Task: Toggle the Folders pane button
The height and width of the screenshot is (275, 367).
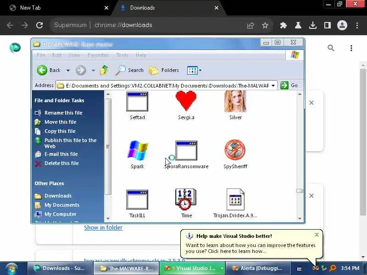Action: 164,70
